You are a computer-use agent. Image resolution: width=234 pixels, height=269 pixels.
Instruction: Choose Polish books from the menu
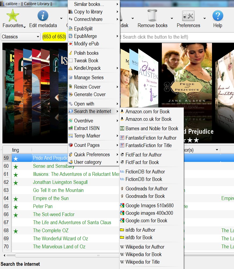pos(94,53)
